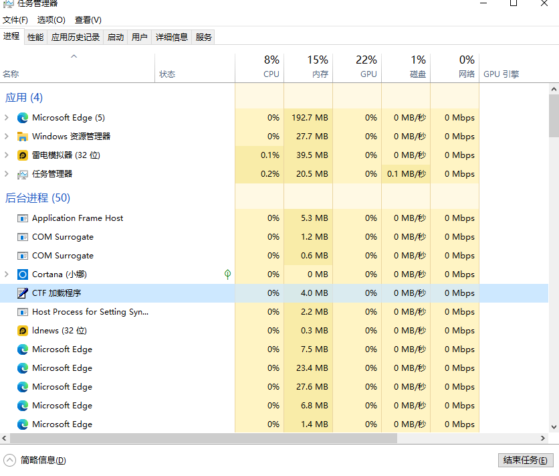Expand the Microsoft Edge (5) app group

click(7, 118)
